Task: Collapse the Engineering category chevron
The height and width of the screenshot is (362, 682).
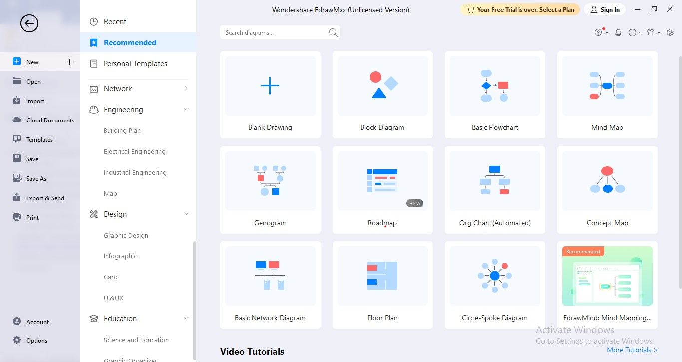Action: coord(186,110)
